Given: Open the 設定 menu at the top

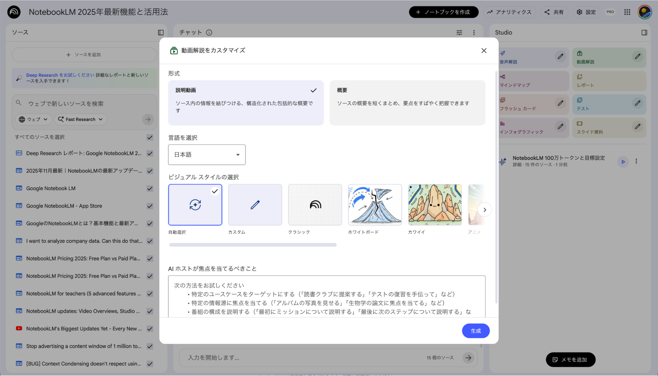Looking at the screenshot, I should 586,12.
